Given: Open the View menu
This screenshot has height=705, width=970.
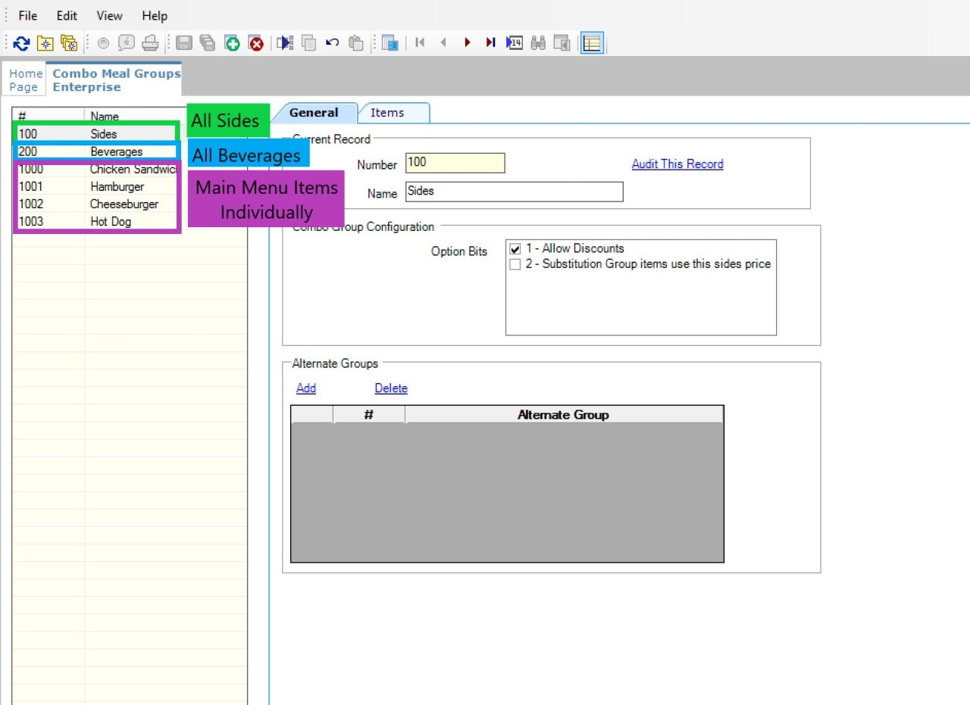Looking at the screenshot, I should [x=110, y=16].
